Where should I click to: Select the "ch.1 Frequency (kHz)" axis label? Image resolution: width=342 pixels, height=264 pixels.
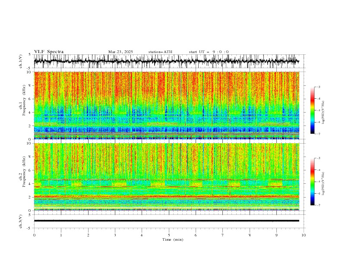pyautogui.click(x=23, y=100)
